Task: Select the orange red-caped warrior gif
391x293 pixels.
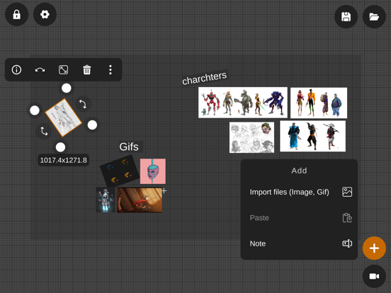Action: (140, 200)
